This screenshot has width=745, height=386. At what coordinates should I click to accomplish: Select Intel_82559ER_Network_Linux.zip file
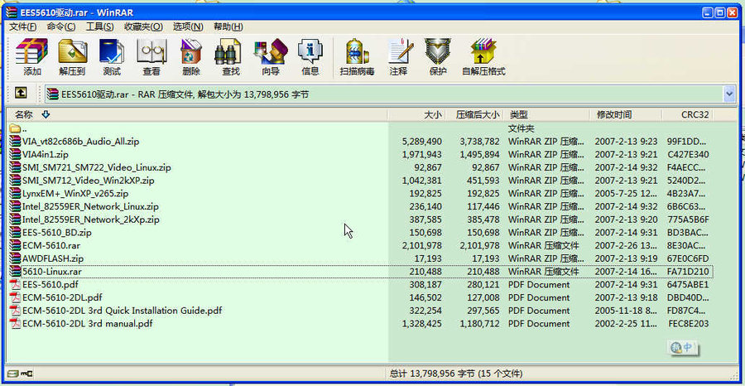click(90, 207)
